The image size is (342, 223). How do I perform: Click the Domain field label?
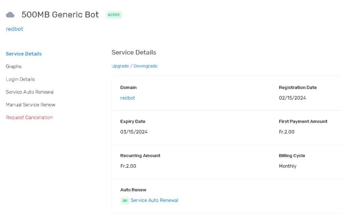tap(129, 88)
